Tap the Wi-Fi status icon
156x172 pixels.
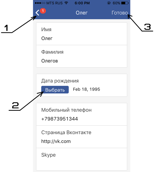[66, 3]
